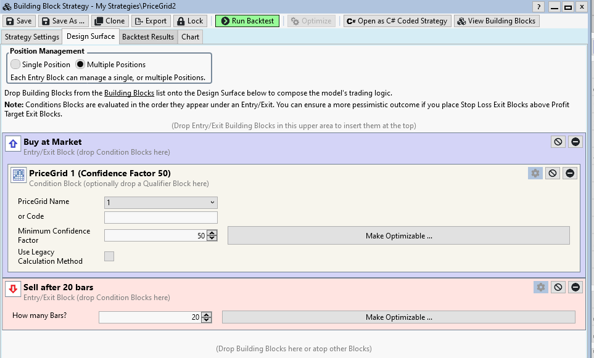Image resolution: width=594 pixels, height=358 pixels.
Task: Open the Backtest Results tab
Action: (x=148, y=37)
